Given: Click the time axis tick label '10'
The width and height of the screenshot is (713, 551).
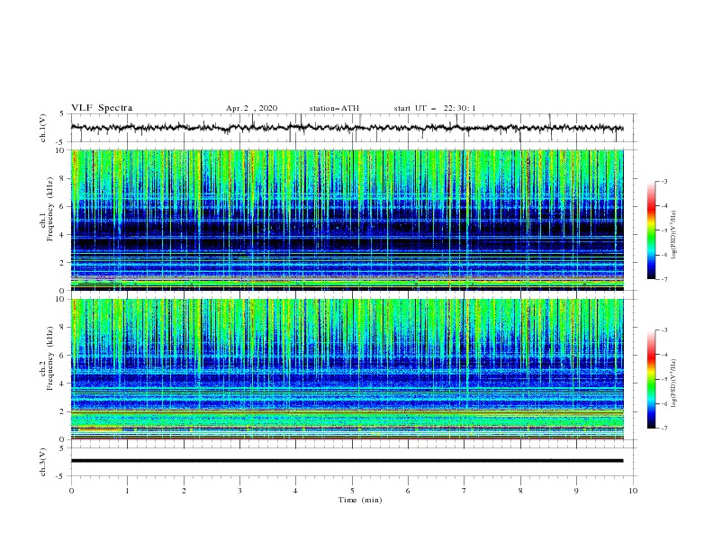Looking at the screenshot, I should 633,491.
